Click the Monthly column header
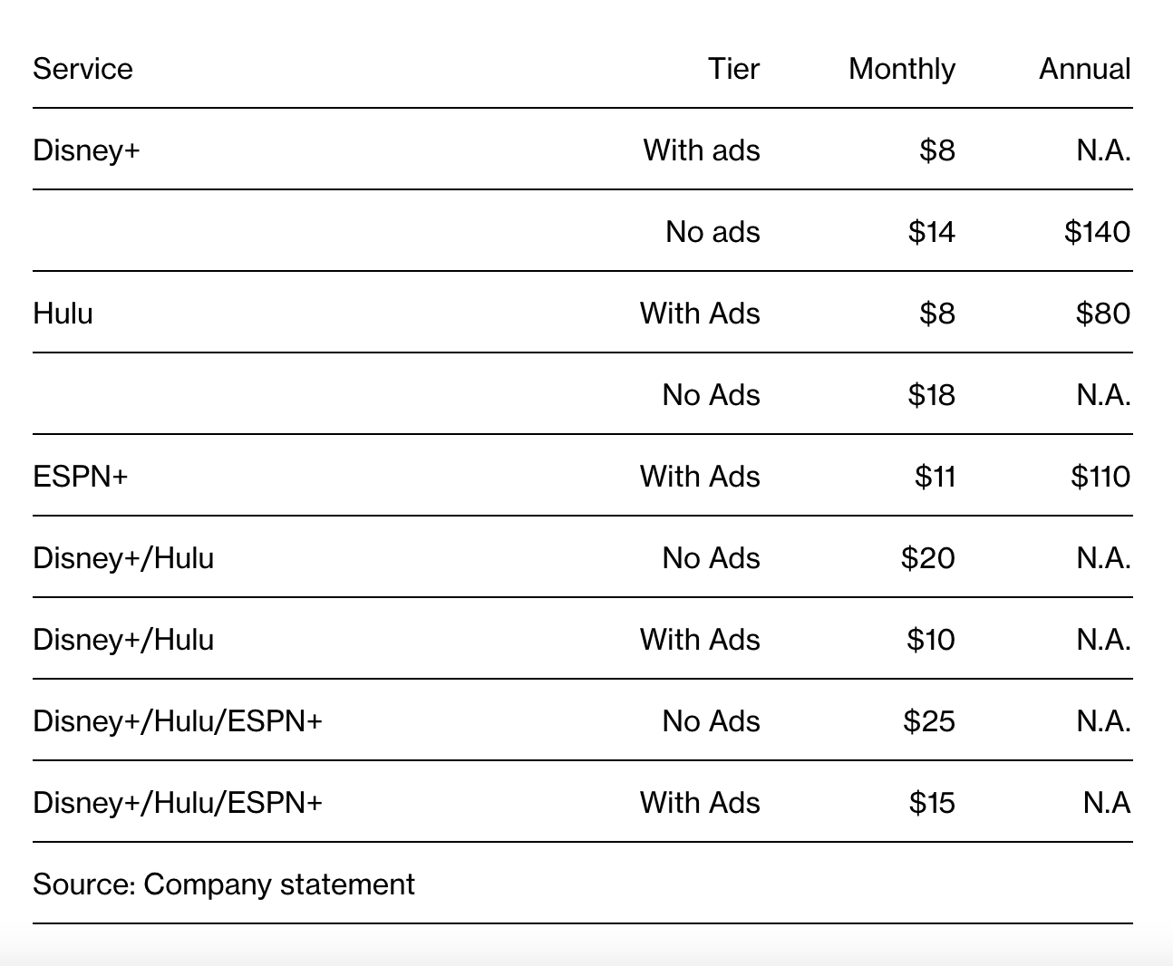Viewport: 1173px width, 966px height. (x=901, y=69)
